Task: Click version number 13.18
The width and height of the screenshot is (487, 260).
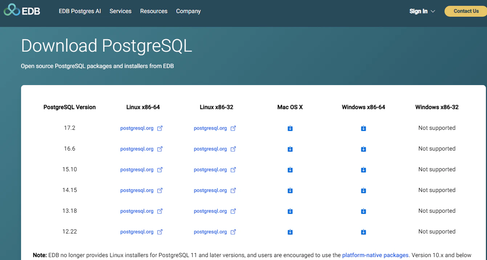Action: tap(70, 211)
